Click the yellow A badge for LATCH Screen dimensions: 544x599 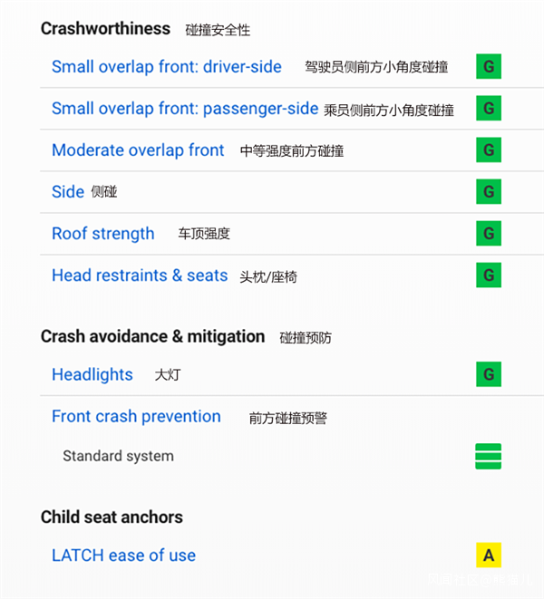(489, 556)
